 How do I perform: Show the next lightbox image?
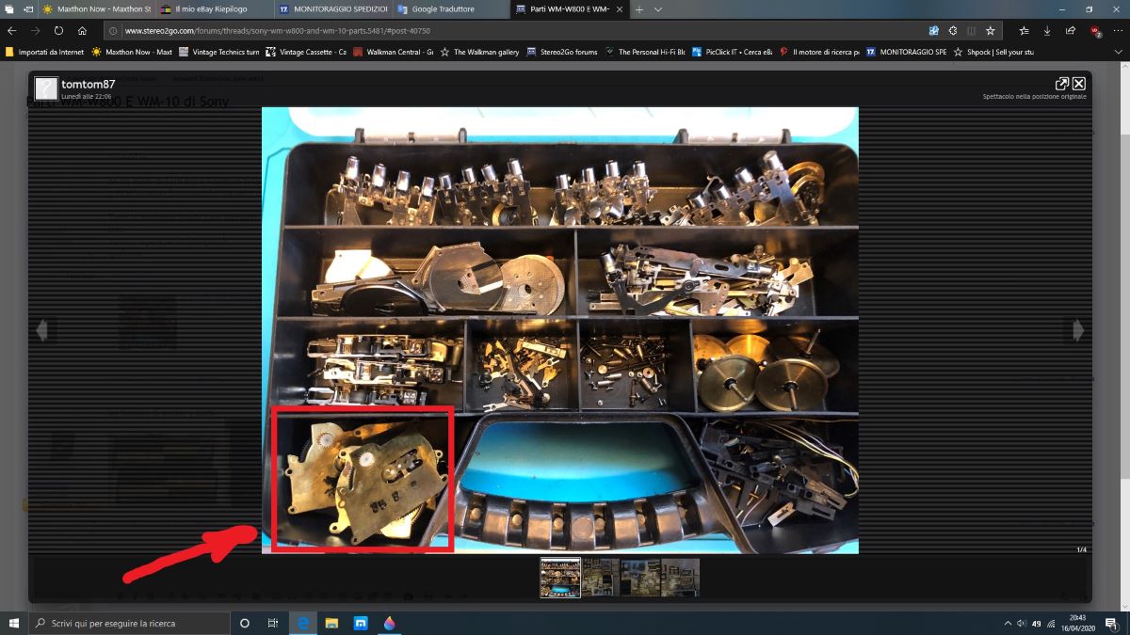(x=1078, y=330)
